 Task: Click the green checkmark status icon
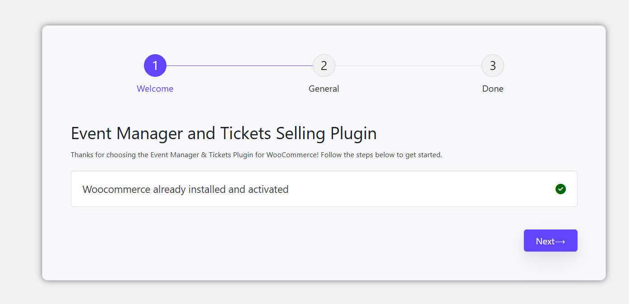point(560,189)
